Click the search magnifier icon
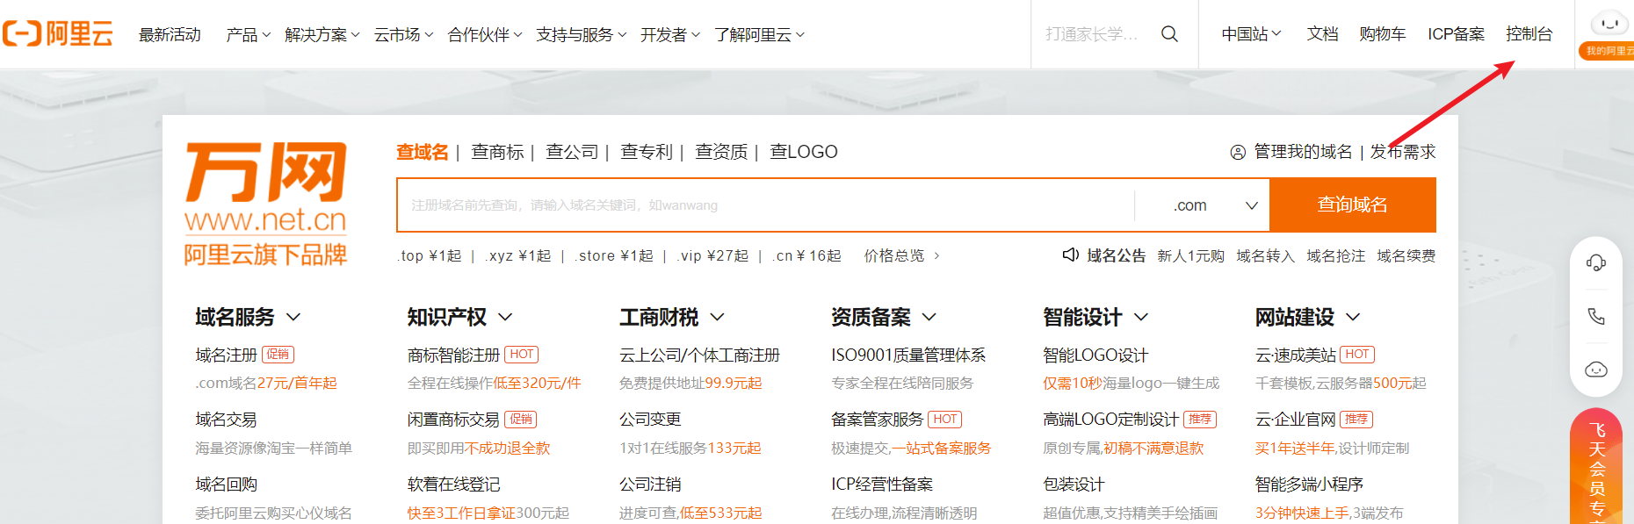This screenshot has height=524, width=1634. point(1169,34)
